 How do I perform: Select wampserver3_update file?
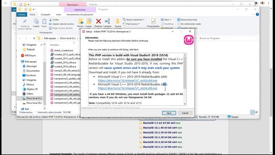coord(65,78)
